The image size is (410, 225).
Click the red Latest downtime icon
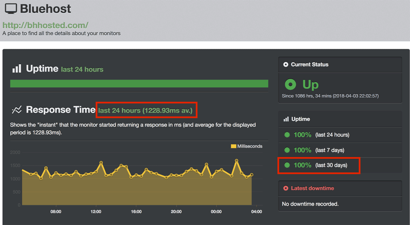(286, 188)
